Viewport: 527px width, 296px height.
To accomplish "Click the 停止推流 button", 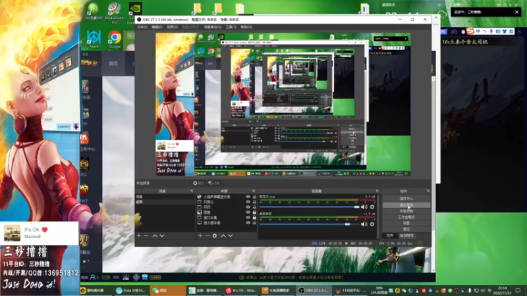I will tap(406, 205).
